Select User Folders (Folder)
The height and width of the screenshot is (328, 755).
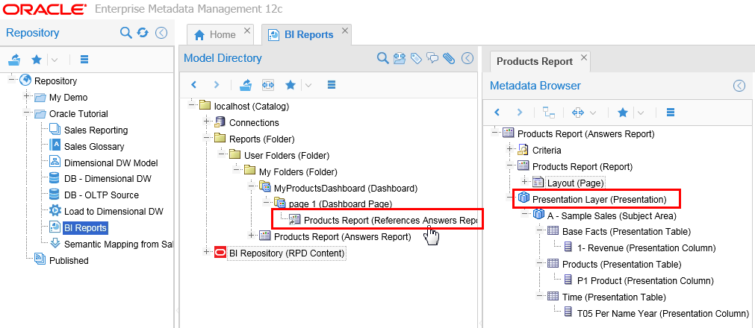click(287, 155)
